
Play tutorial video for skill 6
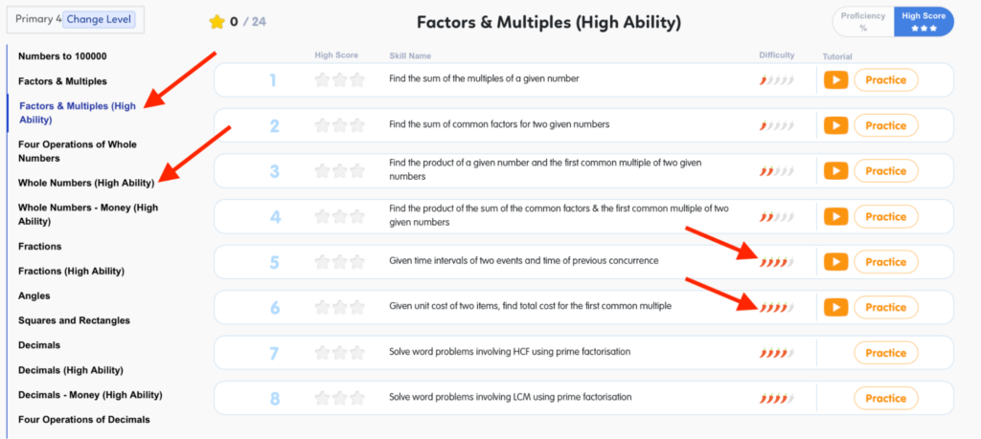click(836, 307)
